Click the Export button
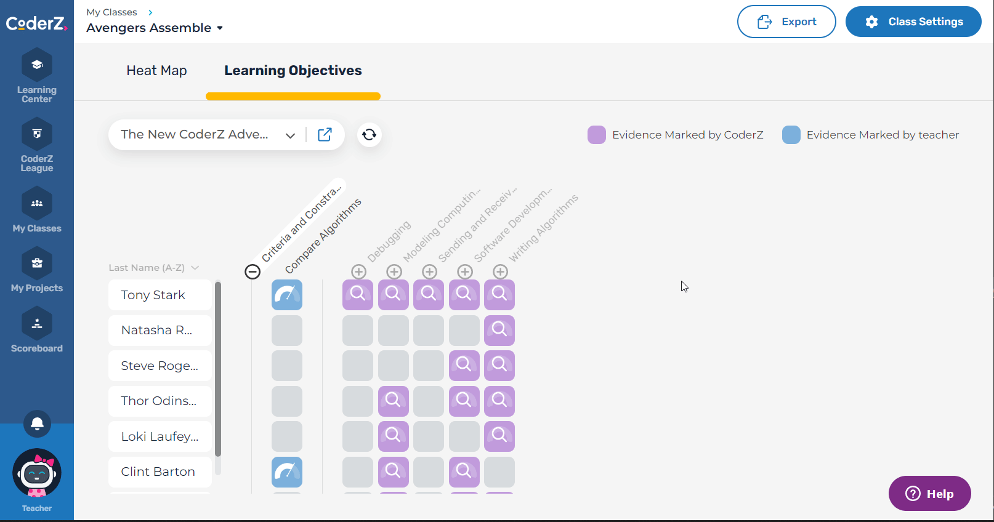 (786, 22)
